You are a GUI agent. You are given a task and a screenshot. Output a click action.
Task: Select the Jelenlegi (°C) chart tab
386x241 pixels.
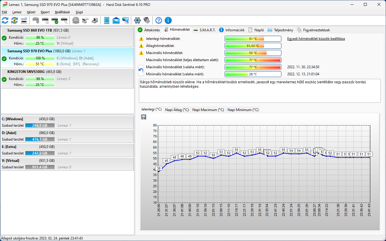[x=151, y=109]
